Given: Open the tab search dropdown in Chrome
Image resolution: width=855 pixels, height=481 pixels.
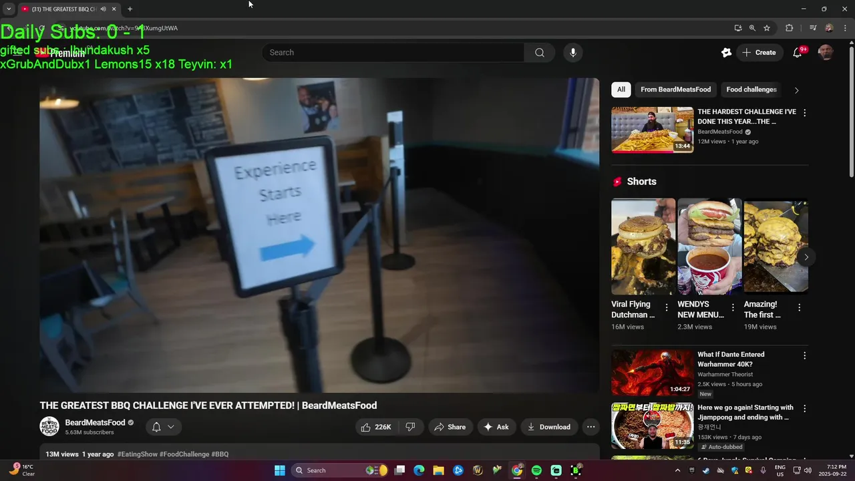Looking at the screenshot, I should (9, 9).
